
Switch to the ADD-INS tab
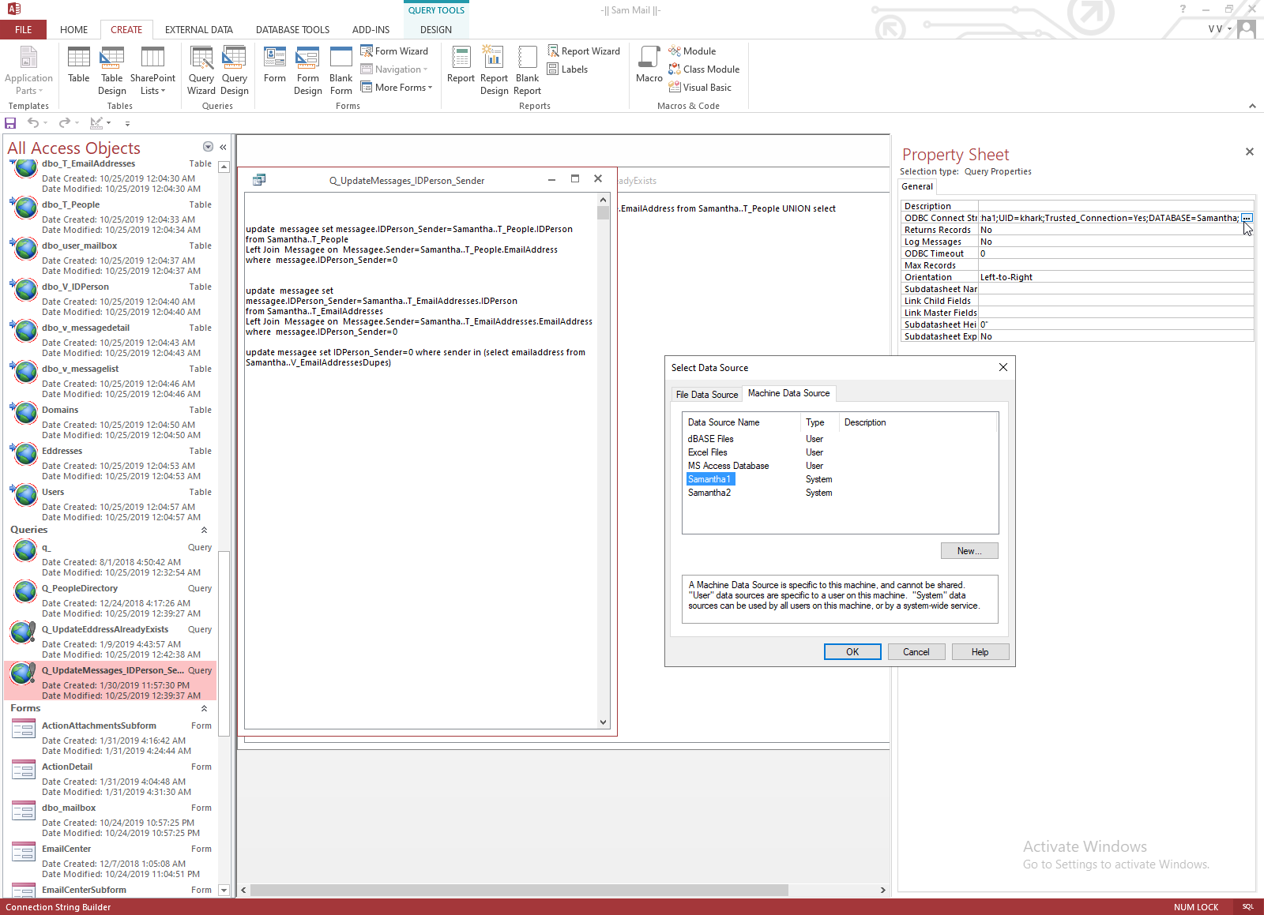[371, 30]
